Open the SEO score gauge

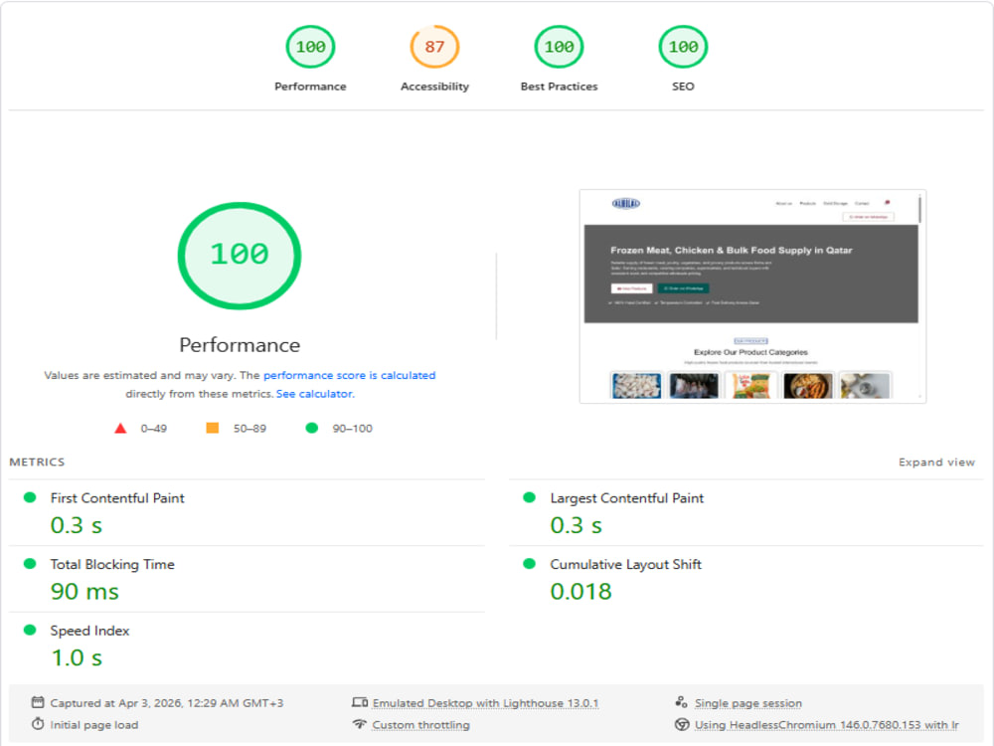[x=683, y=47]
